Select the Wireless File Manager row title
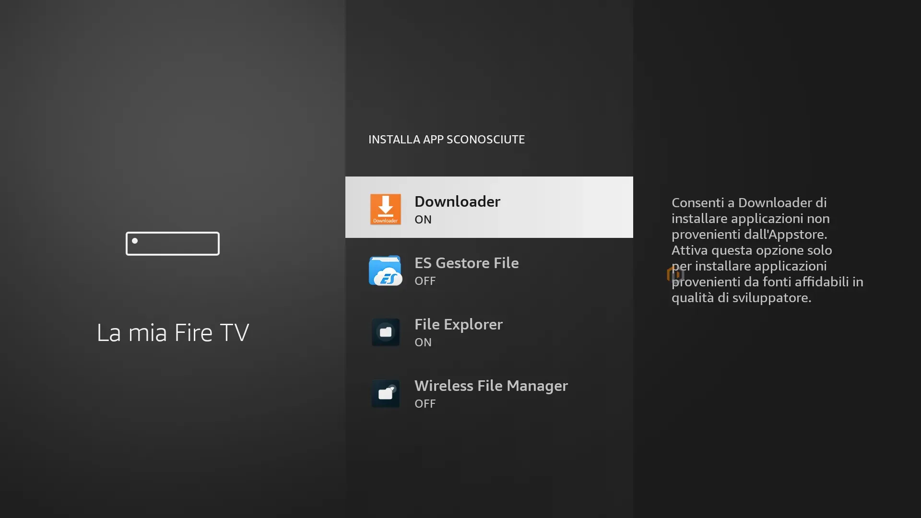Viewport: 921px width, 518px height. [491, 386]
